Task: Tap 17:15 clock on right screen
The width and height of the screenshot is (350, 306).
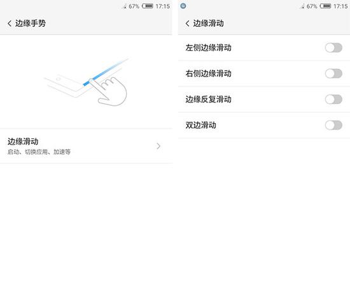Action: pos(340,6)
